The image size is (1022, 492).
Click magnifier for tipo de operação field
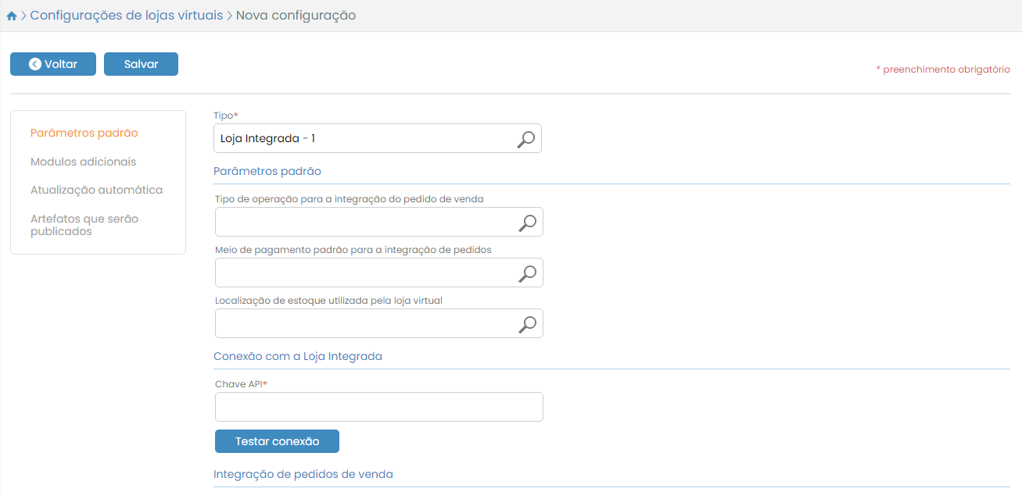528,223
